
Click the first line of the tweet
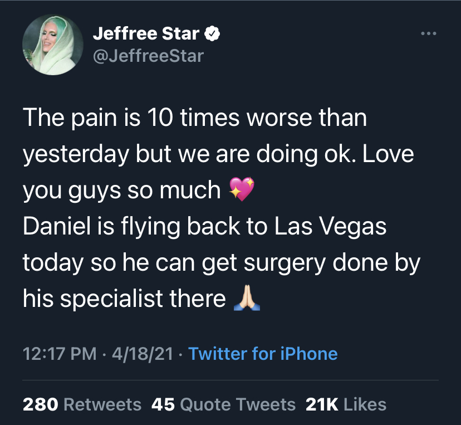195,118
